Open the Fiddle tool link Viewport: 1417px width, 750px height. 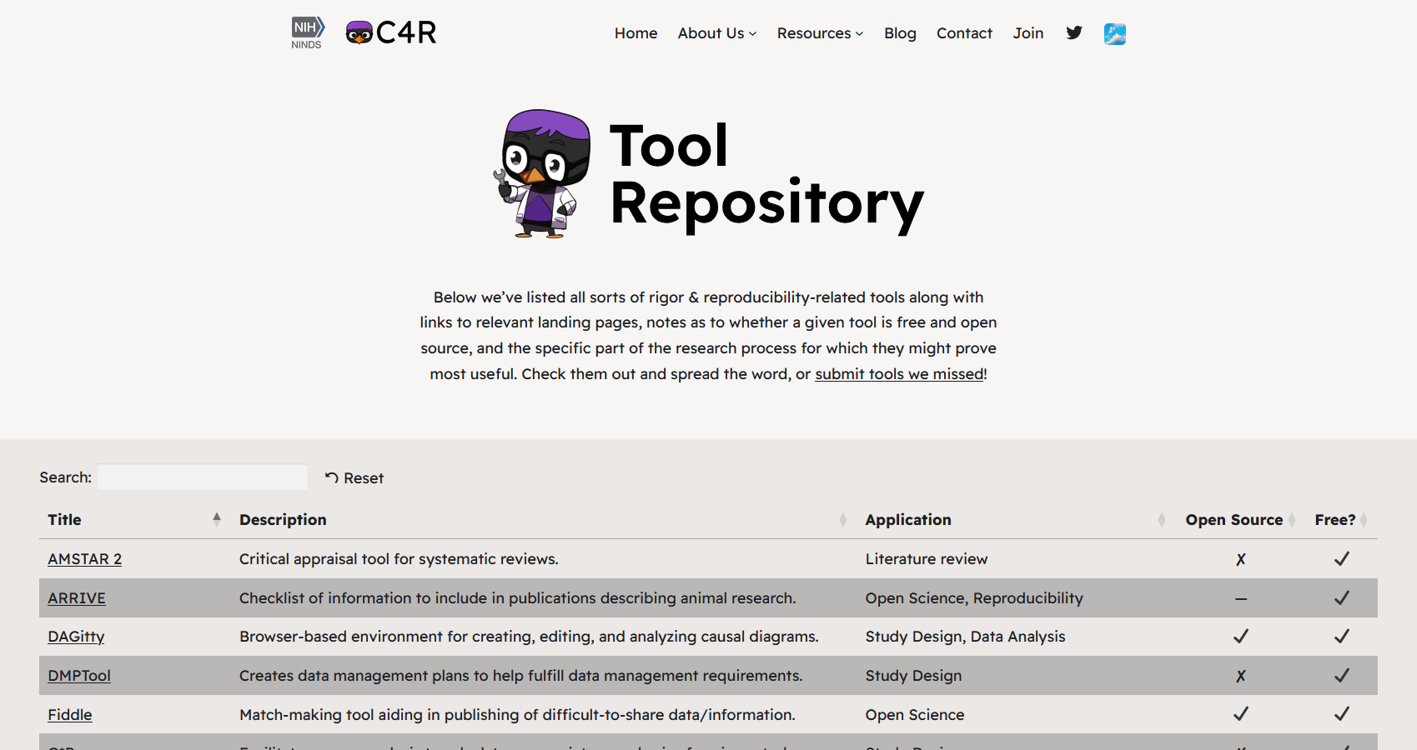pyautogui.click(x=70, y=715)
